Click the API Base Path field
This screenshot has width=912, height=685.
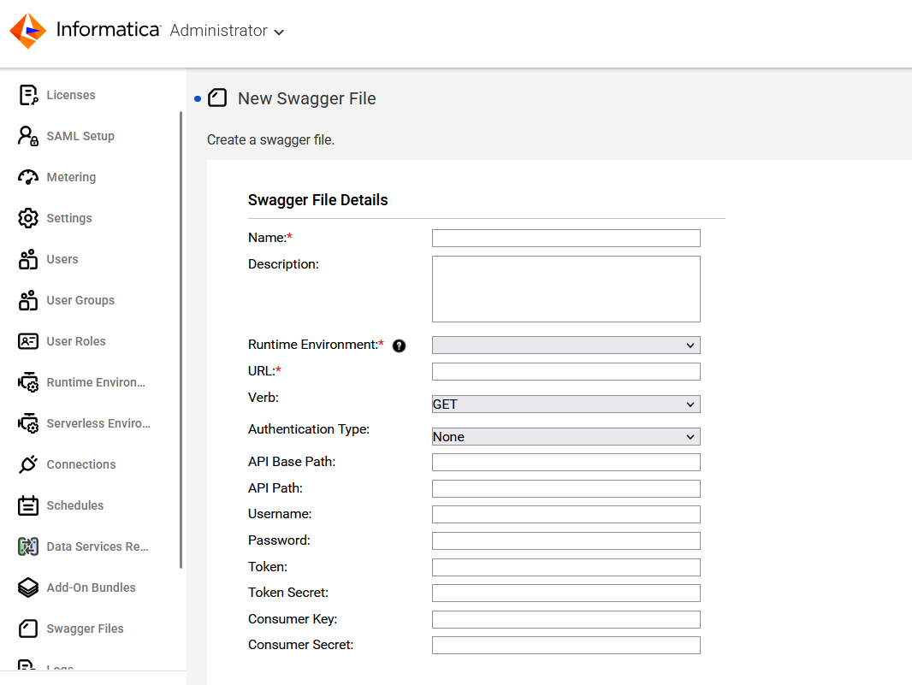click(566, 463)
